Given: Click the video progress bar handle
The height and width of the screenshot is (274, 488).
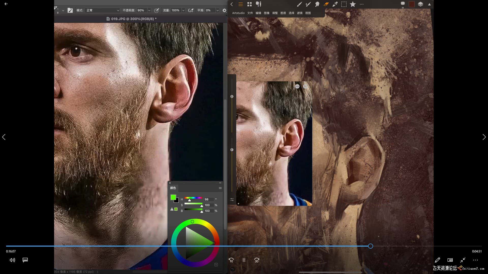Looking at the screenshot, I should click(370, 246).
